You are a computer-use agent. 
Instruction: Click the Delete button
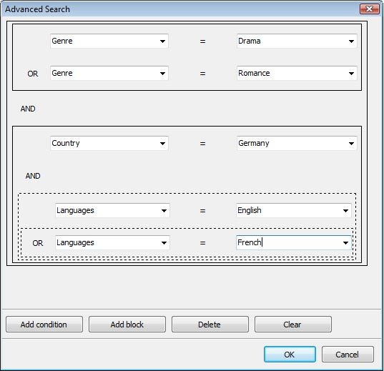(210, 325)
